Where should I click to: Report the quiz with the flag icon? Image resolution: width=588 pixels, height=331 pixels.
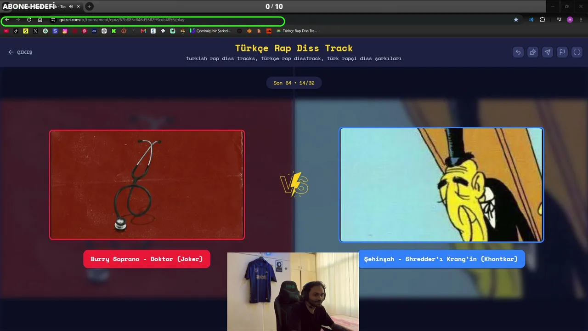[x=562, y=52]
